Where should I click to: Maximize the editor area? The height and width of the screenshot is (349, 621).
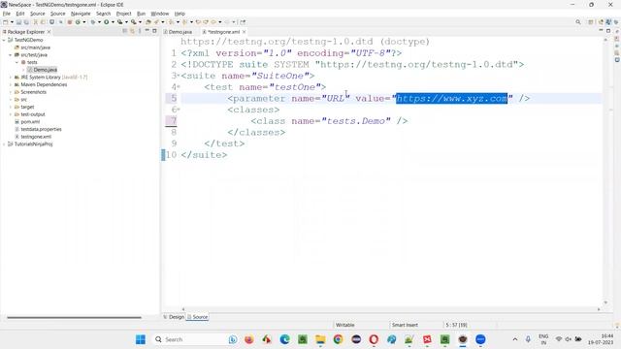pos(608,31)
